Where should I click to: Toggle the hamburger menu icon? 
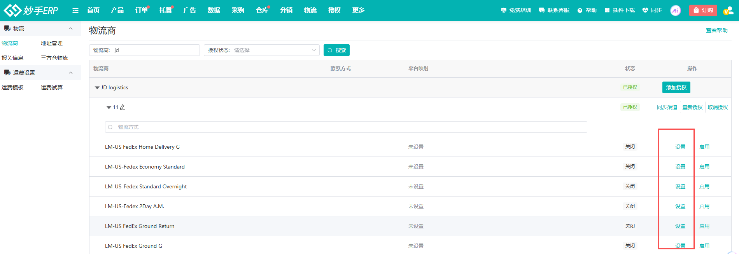(75, 10)
